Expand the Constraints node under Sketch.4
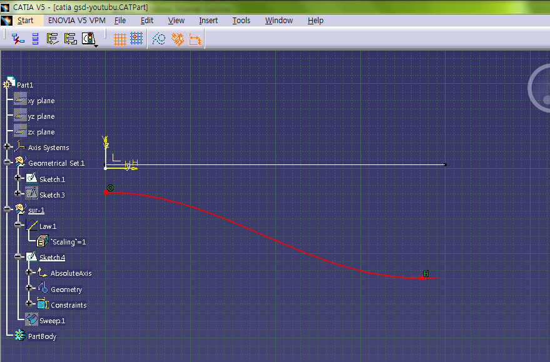Image resolution: width=550 pixels, height=362 pixels. click(29, 304)
